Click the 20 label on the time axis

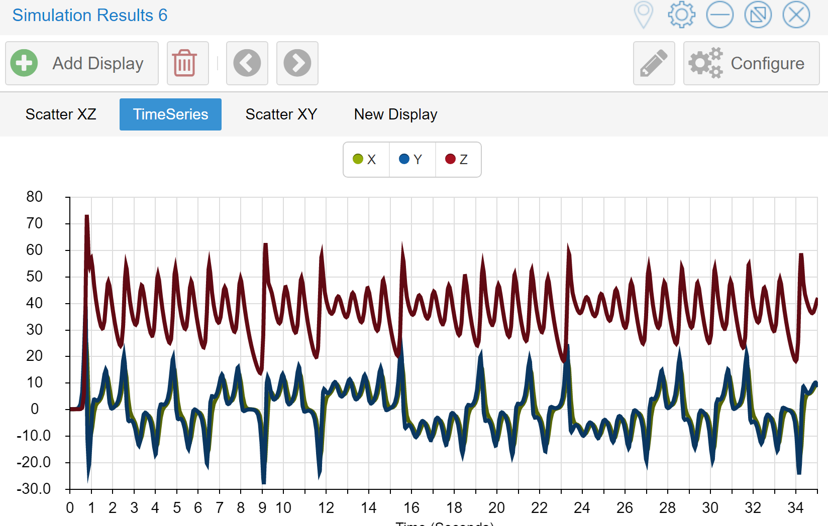[496, 508]
